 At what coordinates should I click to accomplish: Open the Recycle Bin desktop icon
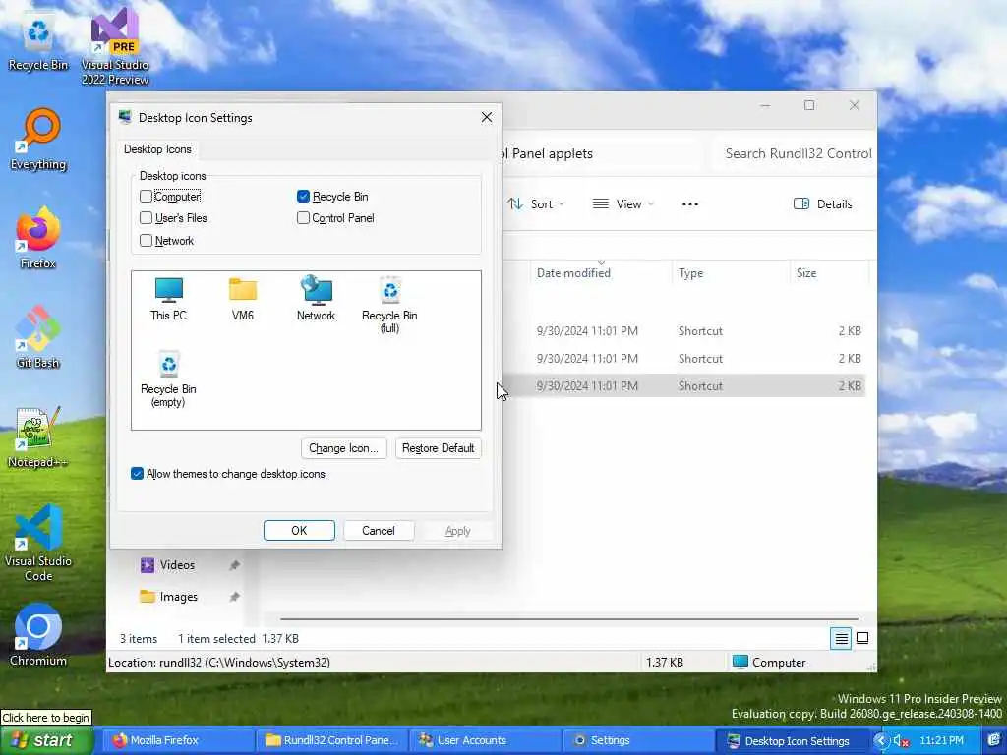38,42
